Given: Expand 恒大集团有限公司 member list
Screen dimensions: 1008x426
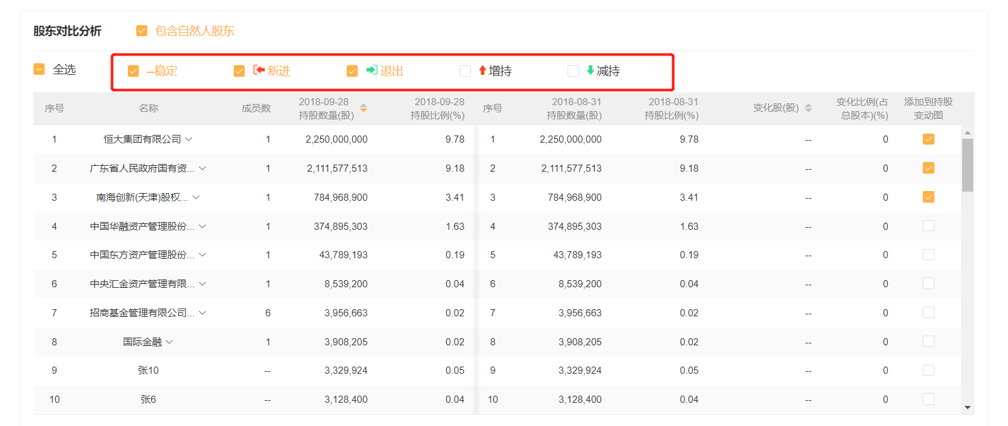Looking at the screenshot, I should click(x=189, y=139).
